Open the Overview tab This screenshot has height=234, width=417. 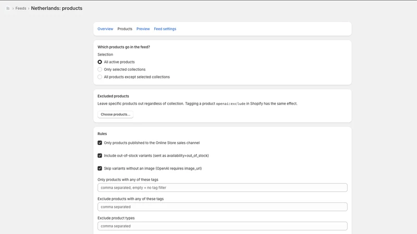105,29
